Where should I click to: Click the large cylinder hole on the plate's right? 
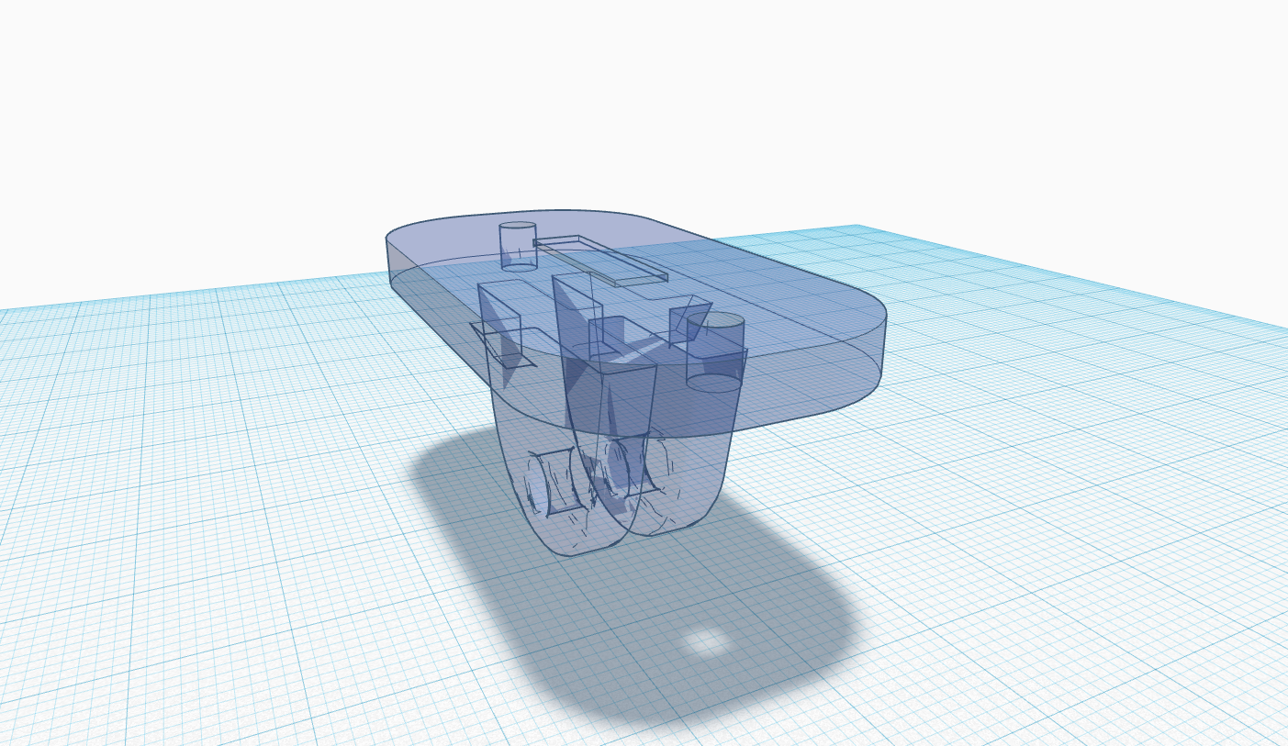coord(715,353)
